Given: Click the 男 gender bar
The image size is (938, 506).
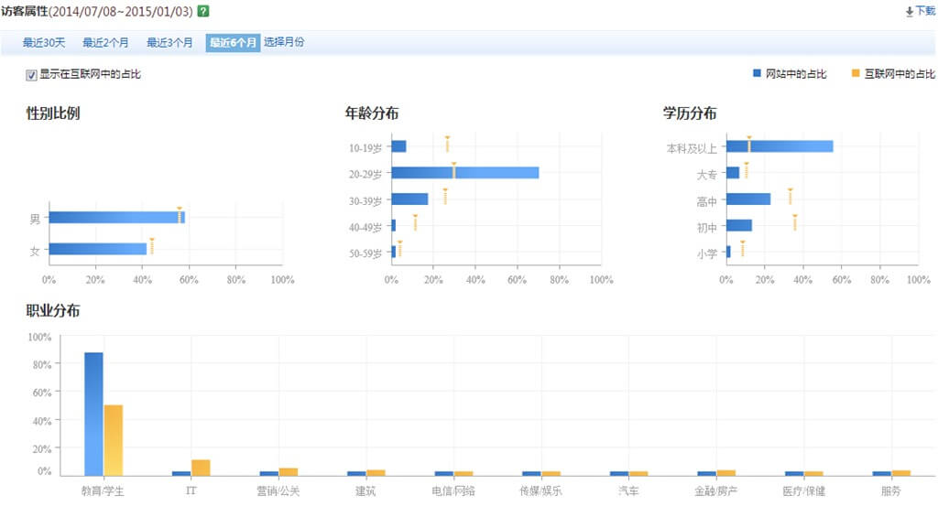Looking at the screenshot, I should click(x=116, y=218).
